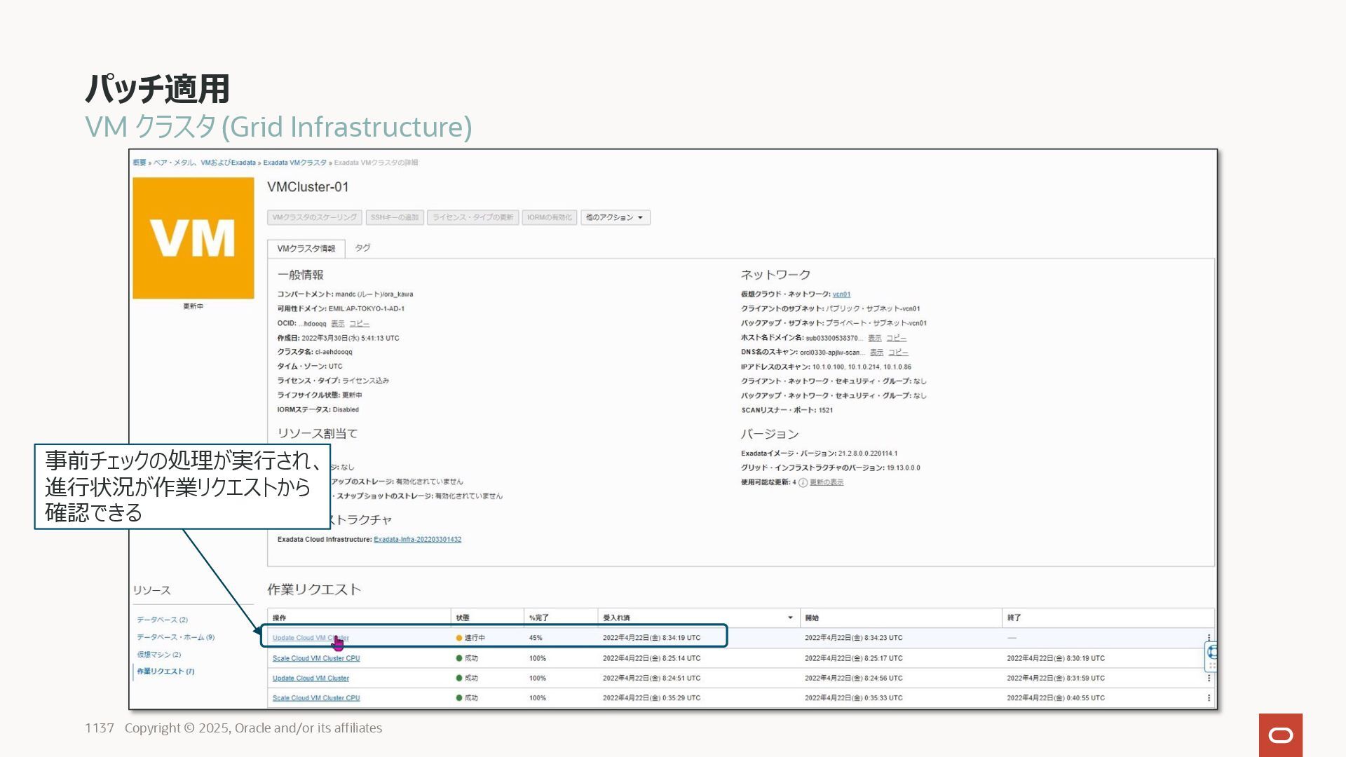Grab the drag handle below the help widget
Viewport: 1346px width, 757px height.
[1211, 666]
